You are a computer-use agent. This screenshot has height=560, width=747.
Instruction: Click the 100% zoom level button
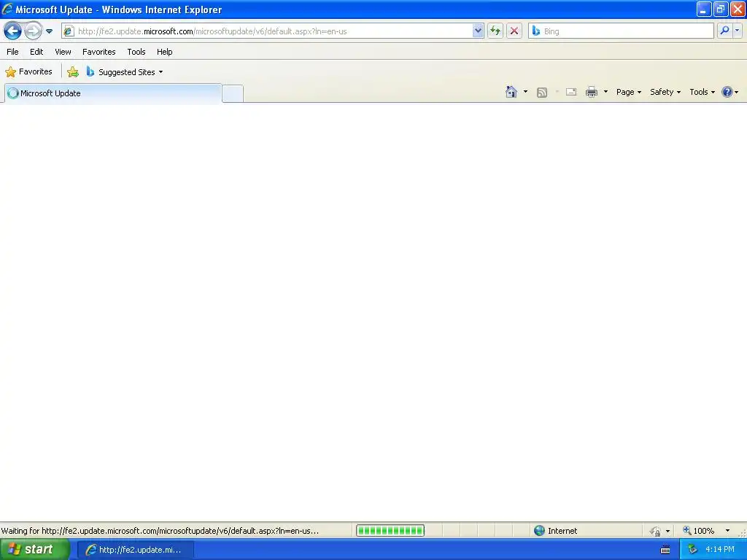(699, 531)
